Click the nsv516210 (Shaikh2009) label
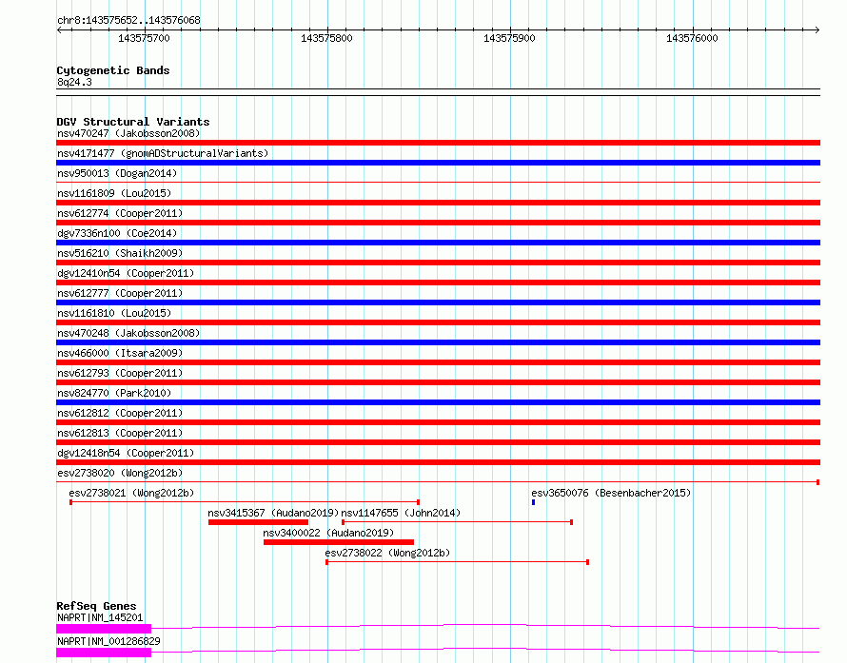Viewport: 847px width, 663px height. point(120,253)
